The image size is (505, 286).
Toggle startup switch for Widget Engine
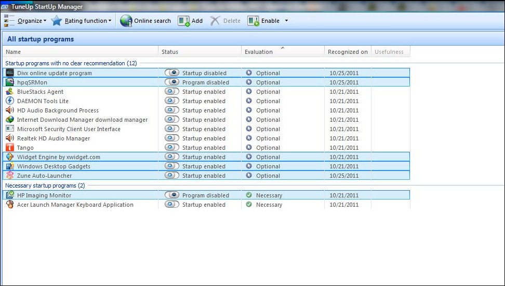171,156
